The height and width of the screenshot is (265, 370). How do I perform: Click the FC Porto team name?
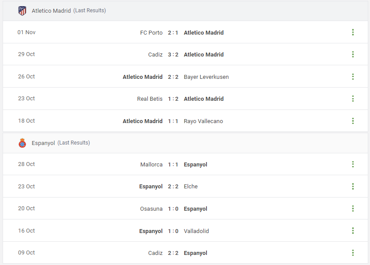pos(151,32)
